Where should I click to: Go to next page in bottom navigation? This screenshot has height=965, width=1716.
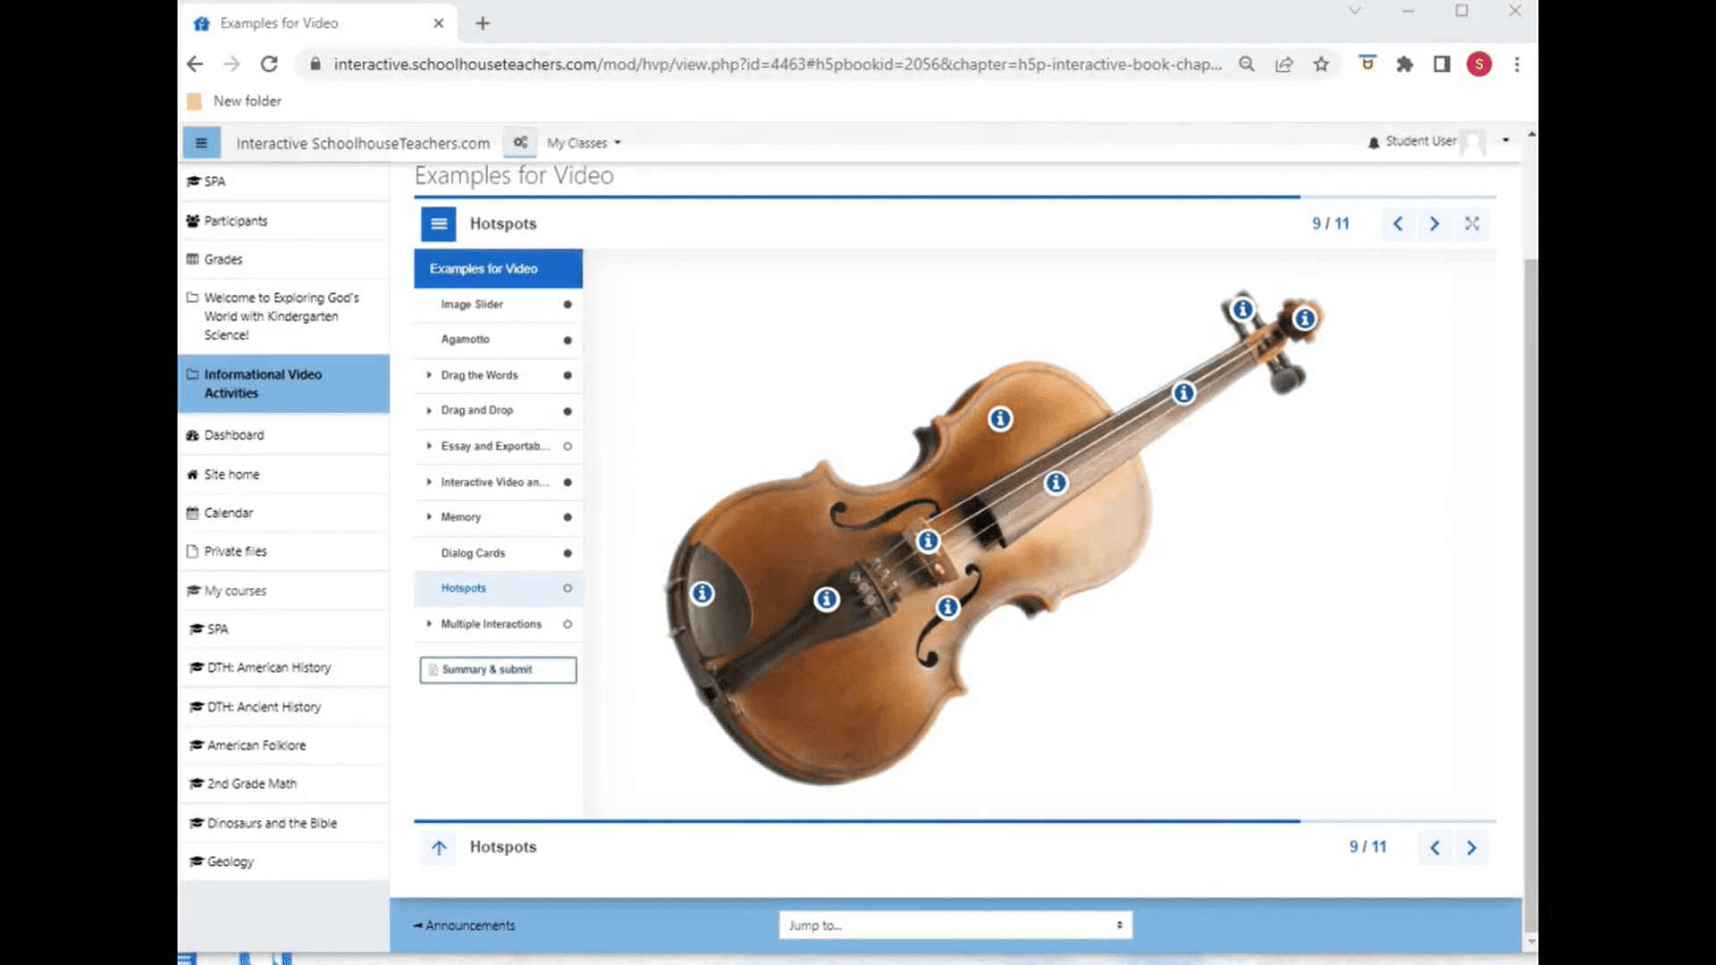(1471, 848)
